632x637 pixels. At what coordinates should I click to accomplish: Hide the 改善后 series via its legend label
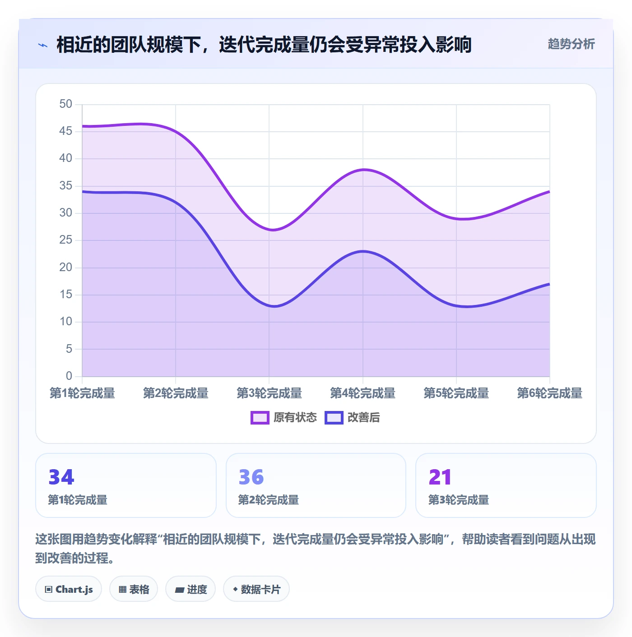(x=364, y=418)
